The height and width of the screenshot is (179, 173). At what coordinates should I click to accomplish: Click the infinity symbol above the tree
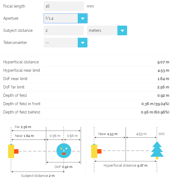pyautogui.click(x=161, y=134)
